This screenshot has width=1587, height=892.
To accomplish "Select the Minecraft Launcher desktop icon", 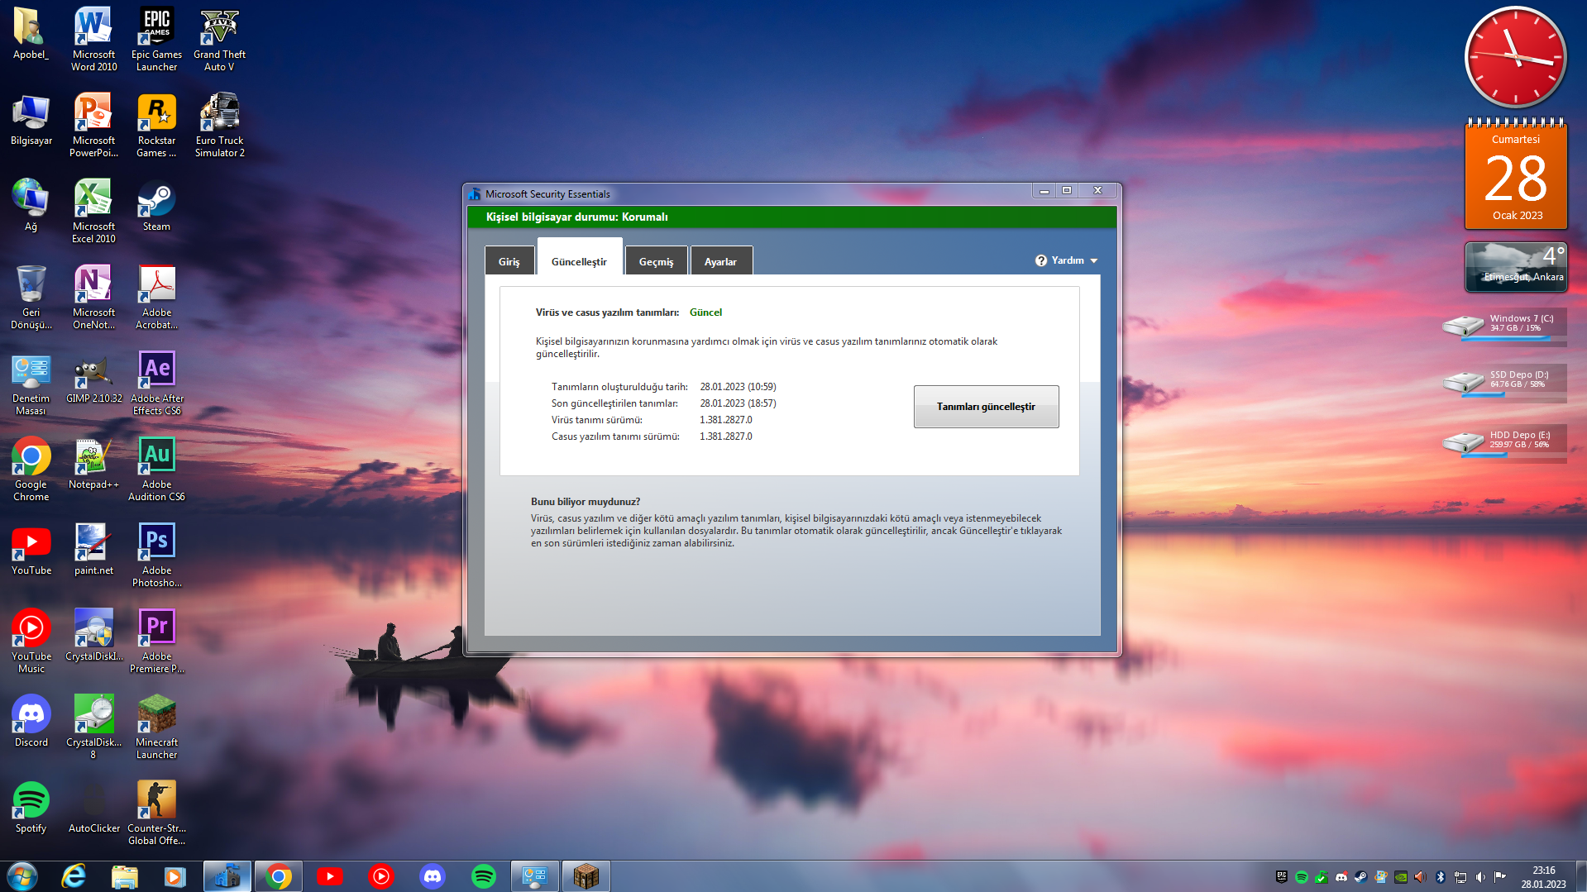I will 156,727.
